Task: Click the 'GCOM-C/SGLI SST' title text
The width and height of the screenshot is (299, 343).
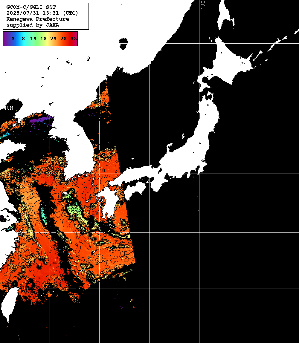Action: 31,7
